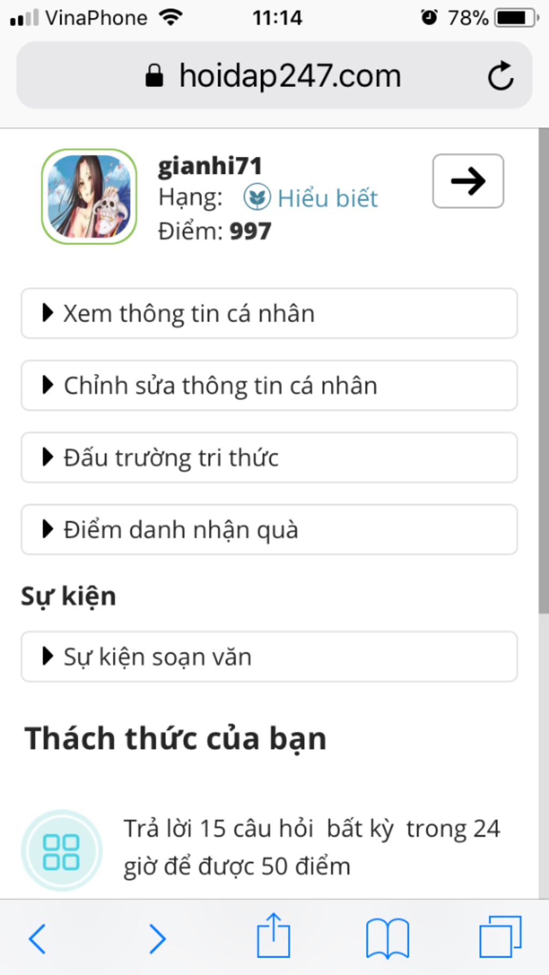
Task: Tap the challenge grid icon
Action: click(61, 852)
